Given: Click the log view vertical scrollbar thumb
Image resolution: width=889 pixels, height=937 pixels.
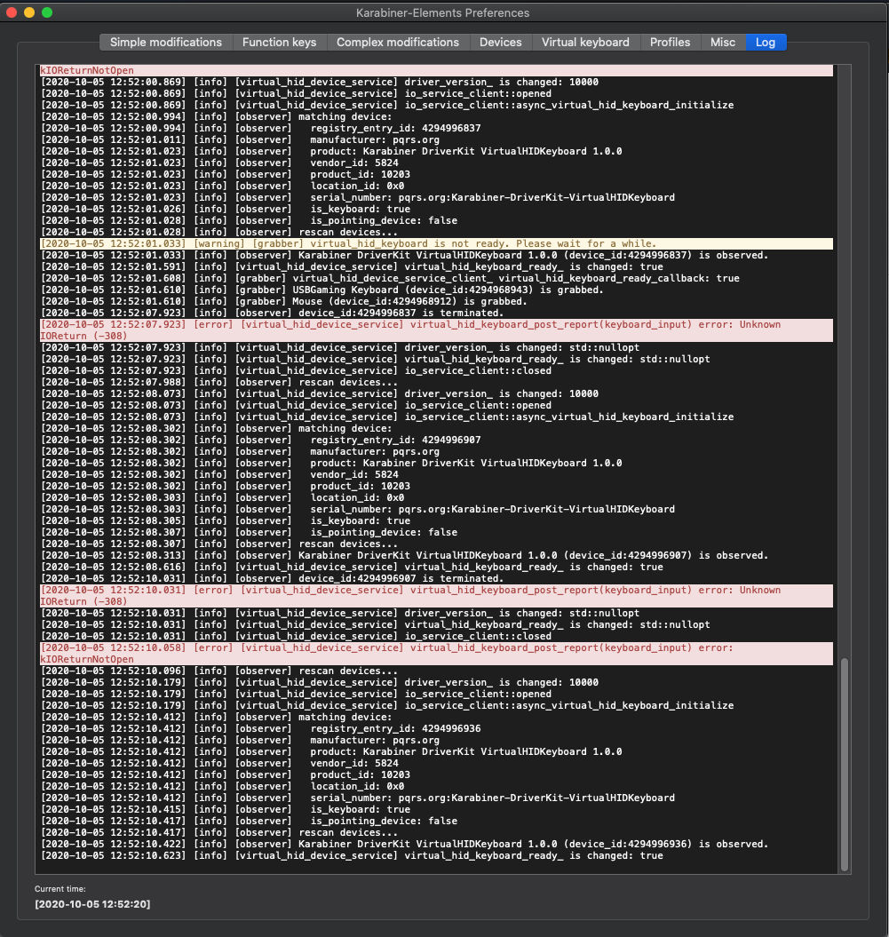Looking at the screenshot, I should click(x=845, y=765).
